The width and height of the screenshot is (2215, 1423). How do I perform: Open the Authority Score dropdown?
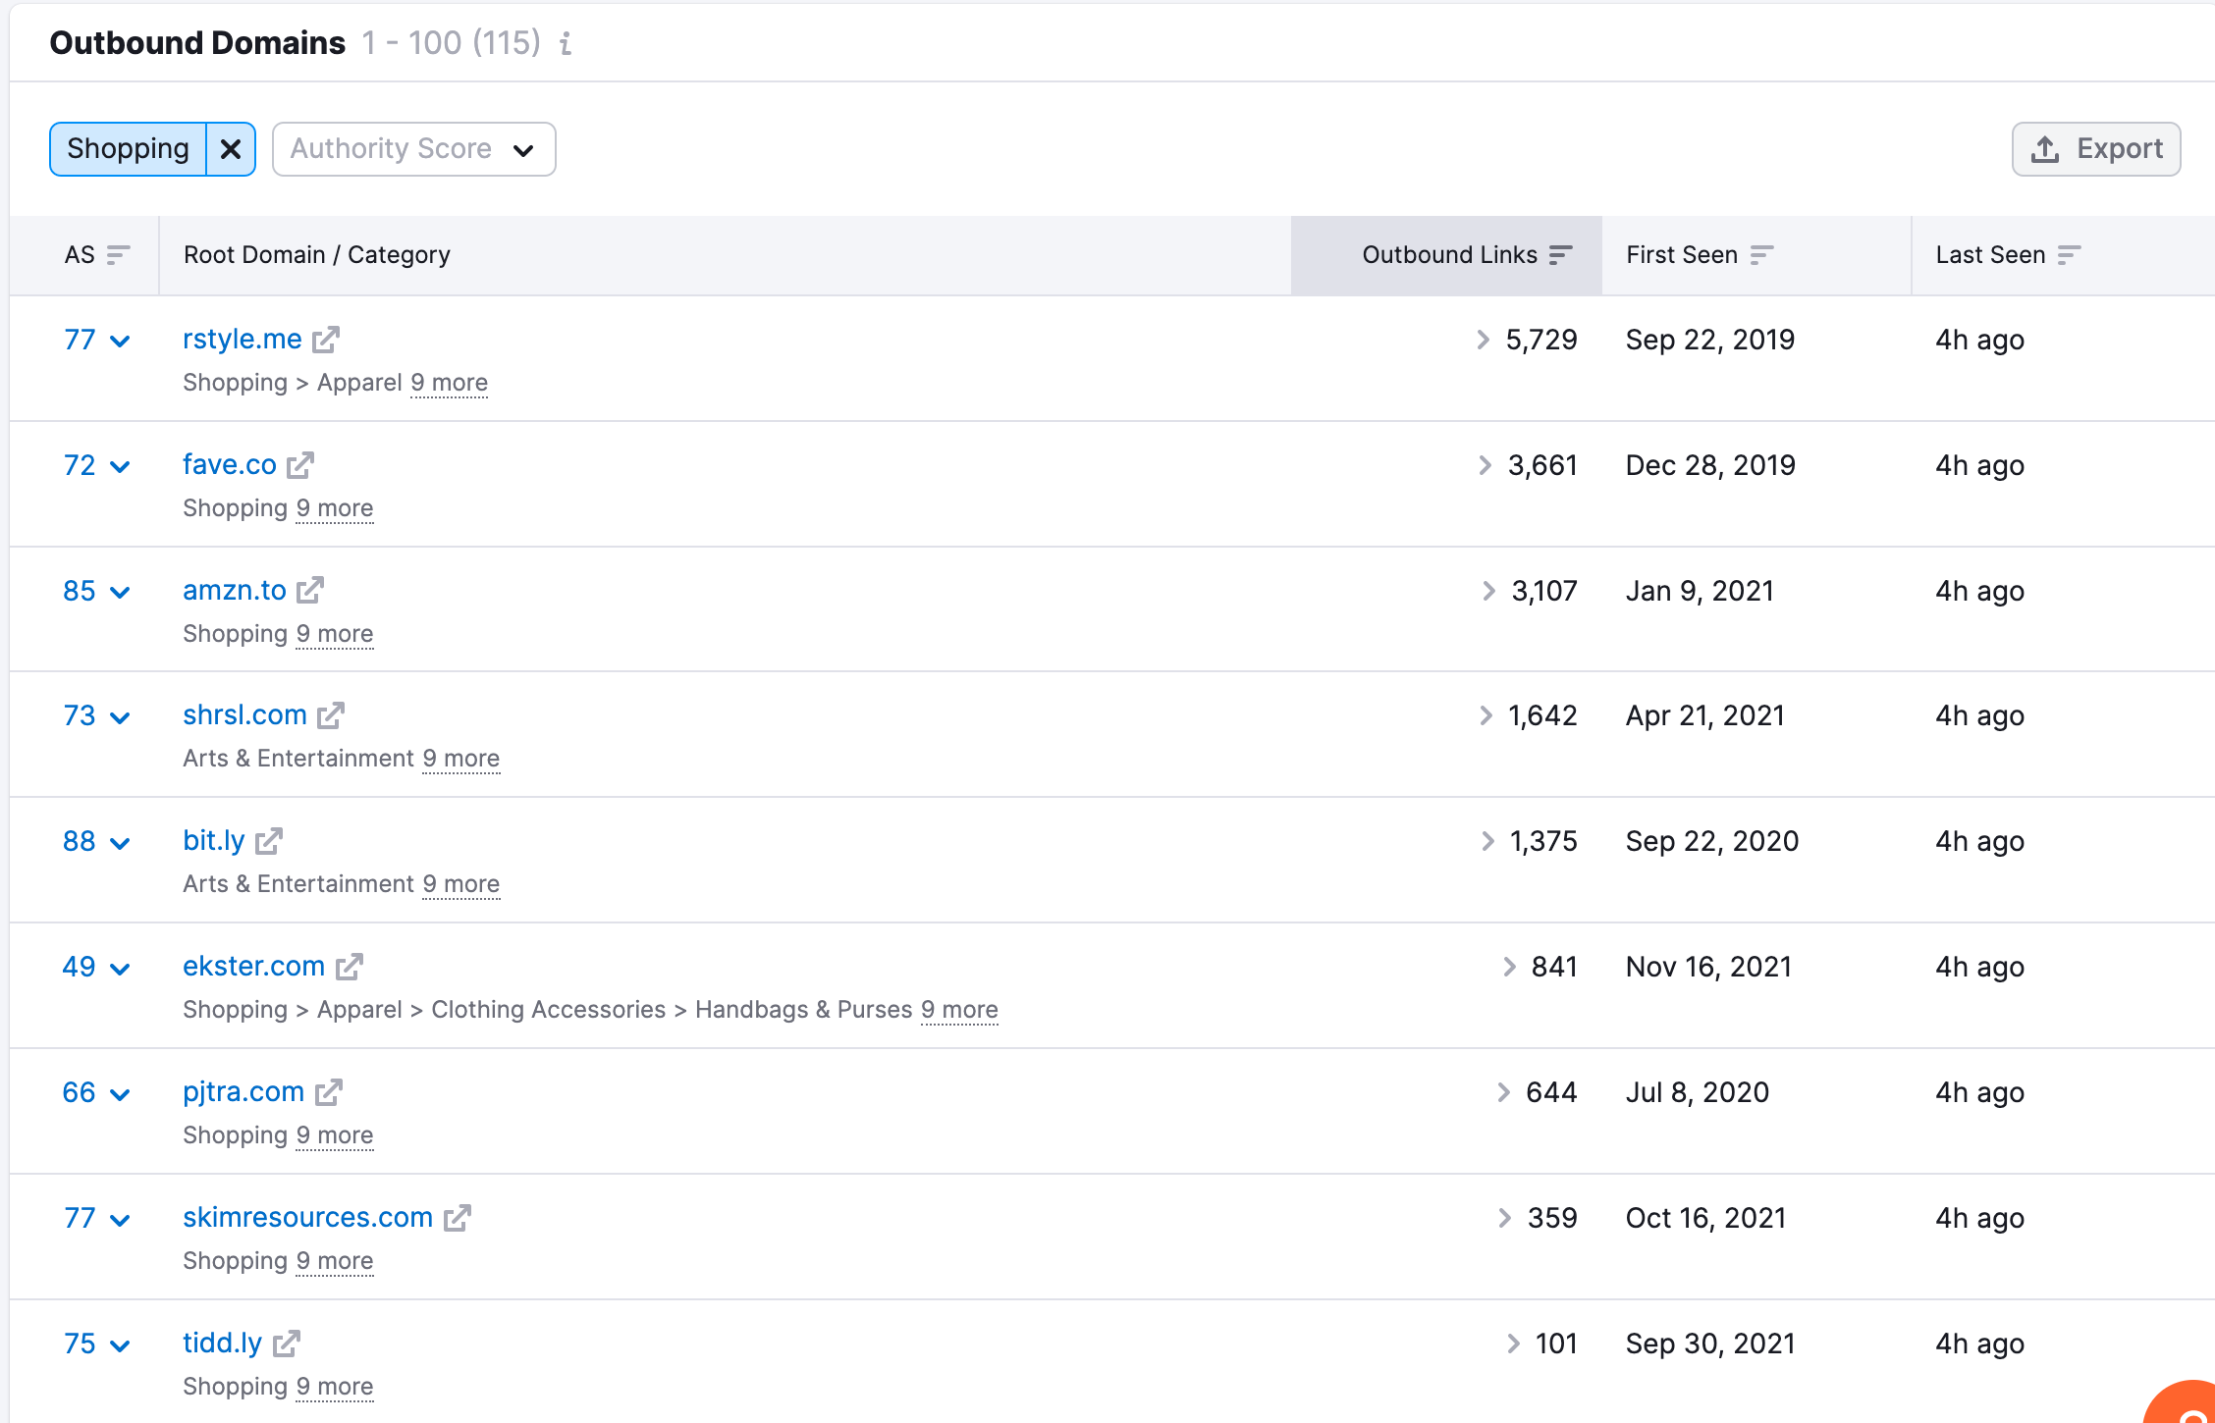(x=413, y=149)
